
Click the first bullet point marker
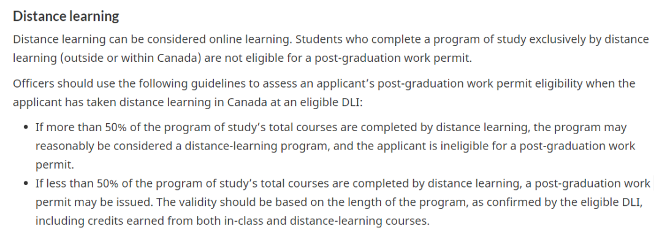coord(26,128)
